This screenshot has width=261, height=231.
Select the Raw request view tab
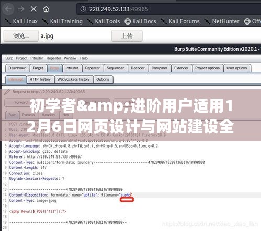click(12, 115)
